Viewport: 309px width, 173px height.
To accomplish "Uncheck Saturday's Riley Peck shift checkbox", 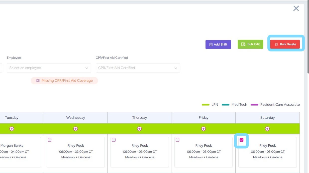I will point(241,140).
